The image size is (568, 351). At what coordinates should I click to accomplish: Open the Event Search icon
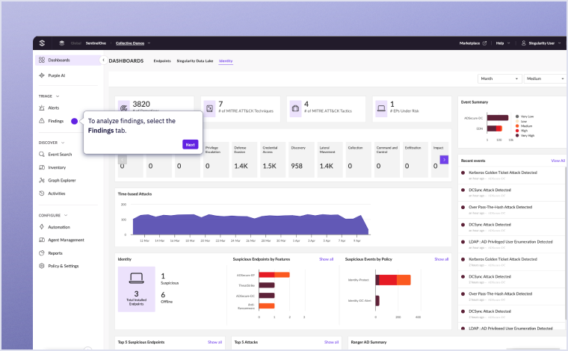pyautogui.click(x=42, y=155)
